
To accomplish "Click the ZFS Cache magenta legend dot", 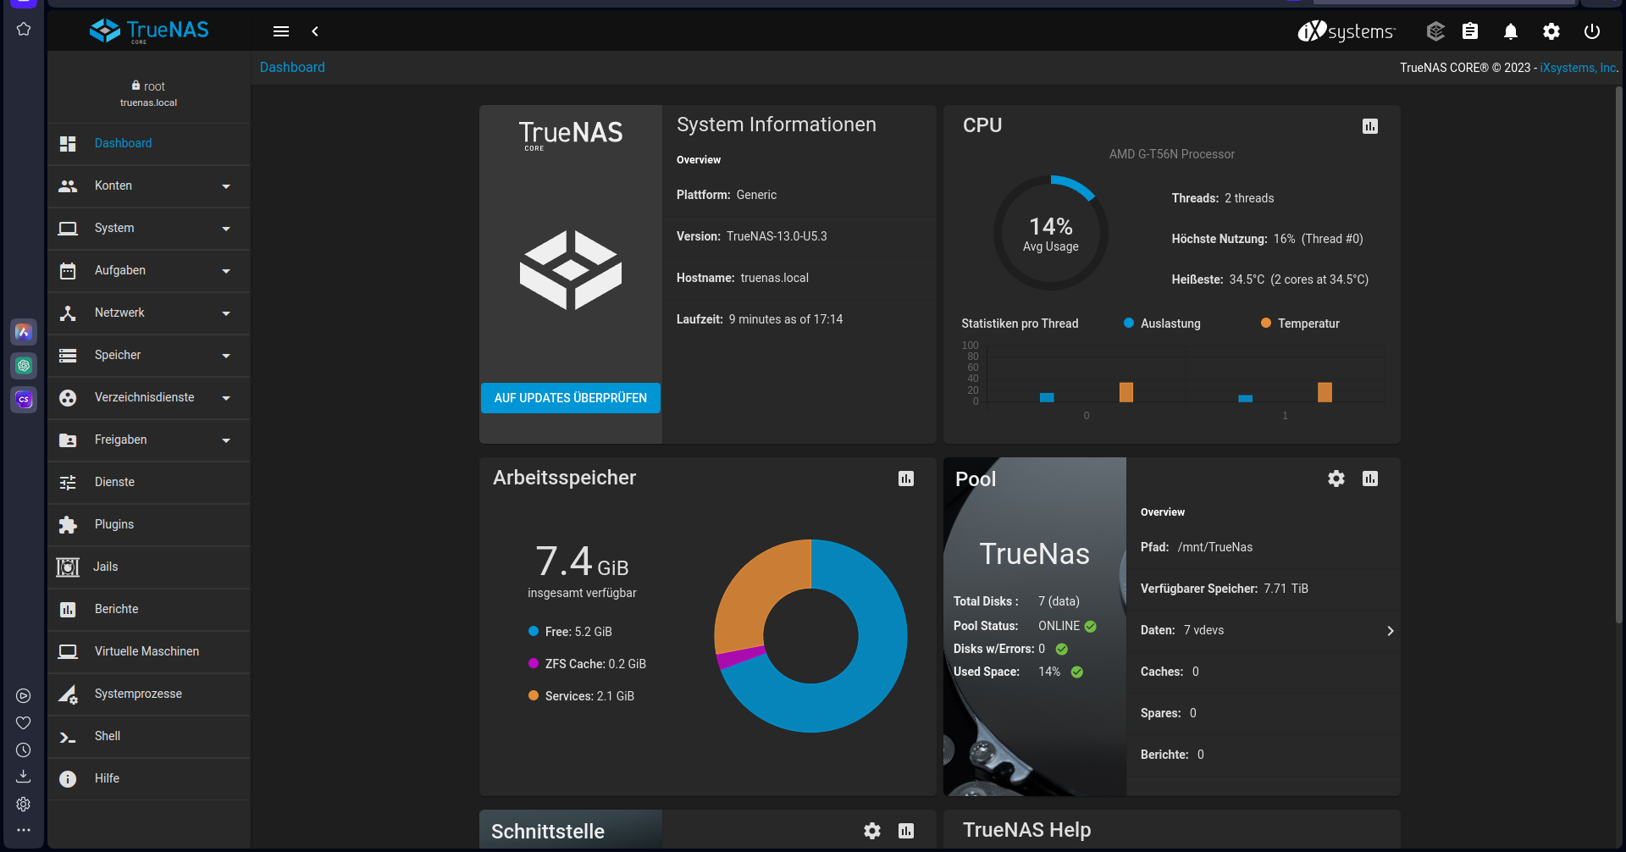I will tap(534, 663).
